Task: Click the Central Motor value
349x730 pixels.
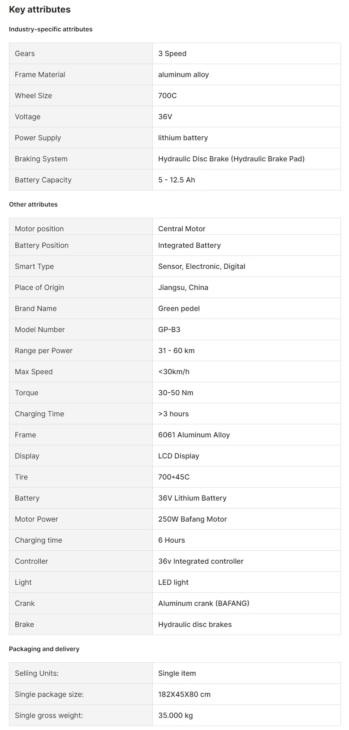Action: (x=181, y=229)
